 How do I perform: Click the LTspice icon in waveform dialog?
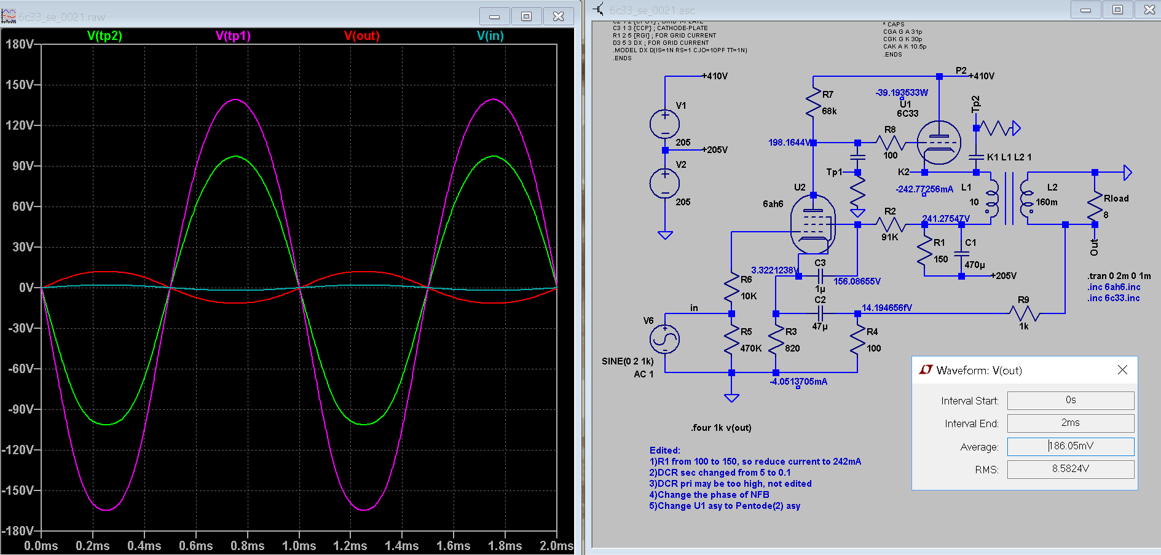[x=925, y=370]
